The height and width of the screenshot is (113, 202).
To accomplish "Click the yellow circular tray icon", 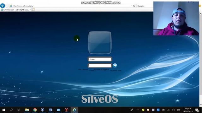I will click(x=143, y=110).
